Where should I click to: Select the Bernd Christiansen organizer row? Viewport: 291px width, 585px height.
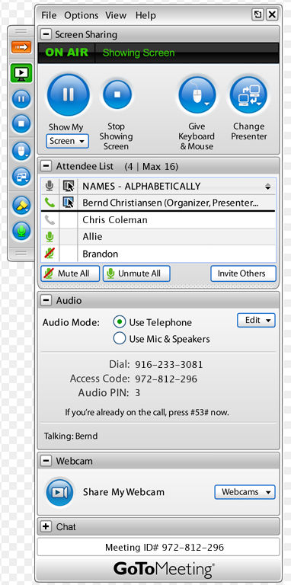[158, 203]
